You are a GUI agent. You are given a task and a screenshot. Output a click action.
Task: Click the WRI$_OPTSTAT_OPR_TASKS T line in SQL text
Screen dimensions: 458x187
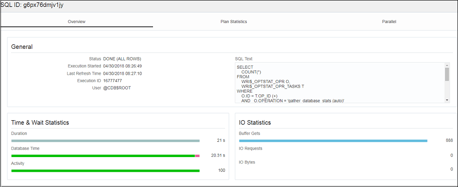coord(273,87)
